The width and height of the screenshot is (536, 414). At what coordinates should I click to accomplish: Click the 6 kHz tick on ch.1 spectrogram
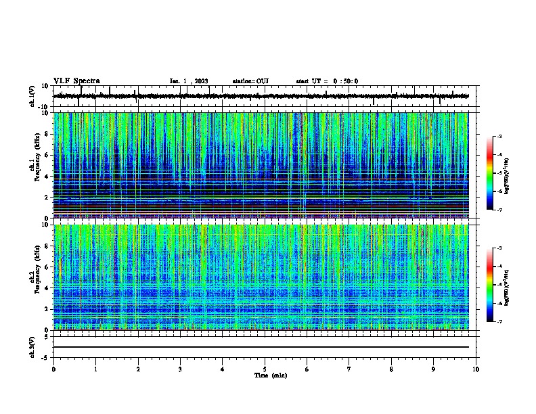click(x=47, y=155)
